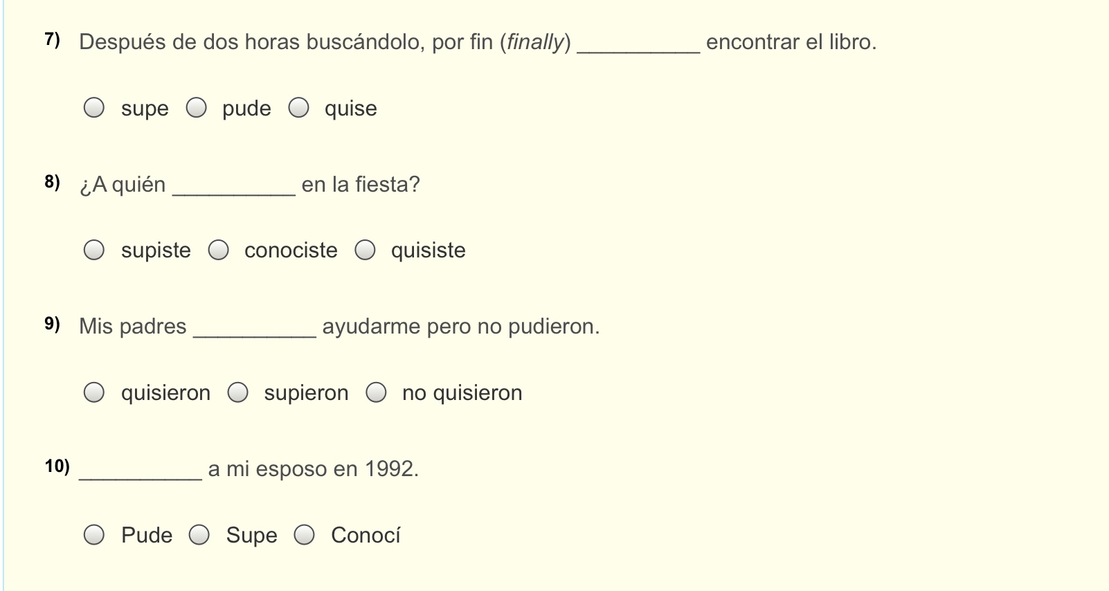Pick the 'no quisieron' answer option
Image resolution: width=1109 pixels, height=591 pixels.
(377, 392)
